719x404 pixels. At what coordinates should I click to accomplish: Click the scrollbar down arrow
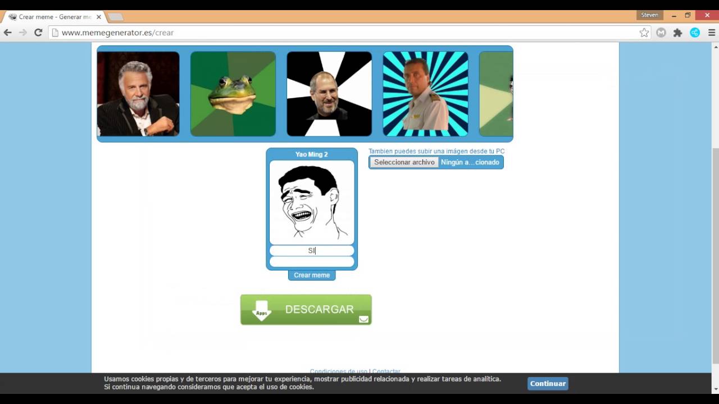point(715,388)
